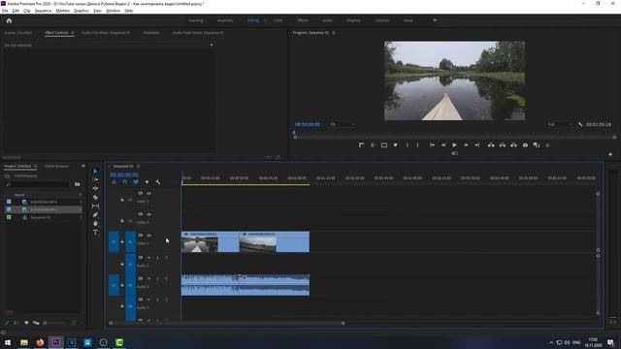The image size is (621, 349).
Task: Click the Project panel zoom slider
Action: 54,323
